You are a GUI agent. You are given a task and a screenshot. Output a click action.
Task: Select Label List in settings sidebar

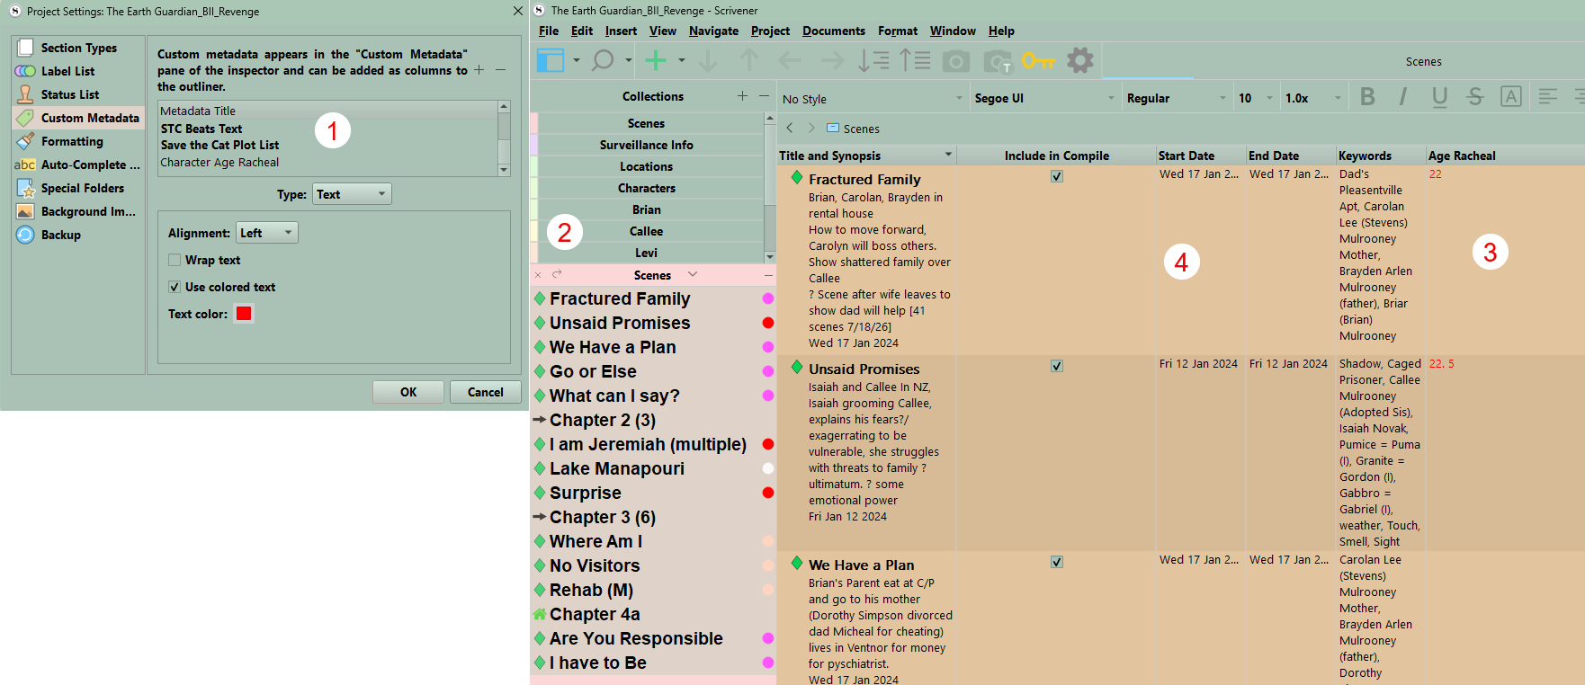(78, 71)
